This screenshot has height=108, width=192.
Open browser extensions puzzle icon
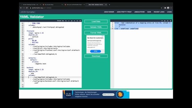tap(165, 8)
